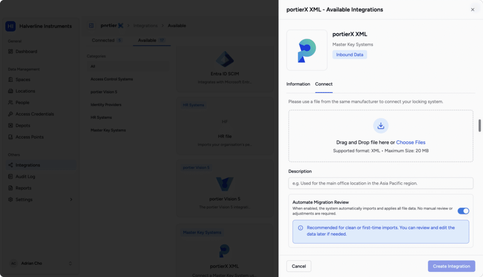This screenshot has width=483, height=277.
Task: Click the Reports icon in sidebar
Action: [10, 188]
